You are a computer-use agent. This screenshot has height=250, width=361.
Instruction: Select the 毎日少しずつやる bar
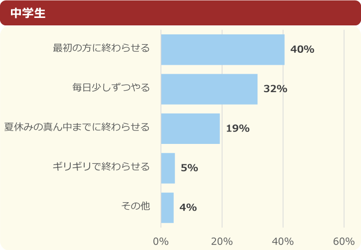[209, 89]
